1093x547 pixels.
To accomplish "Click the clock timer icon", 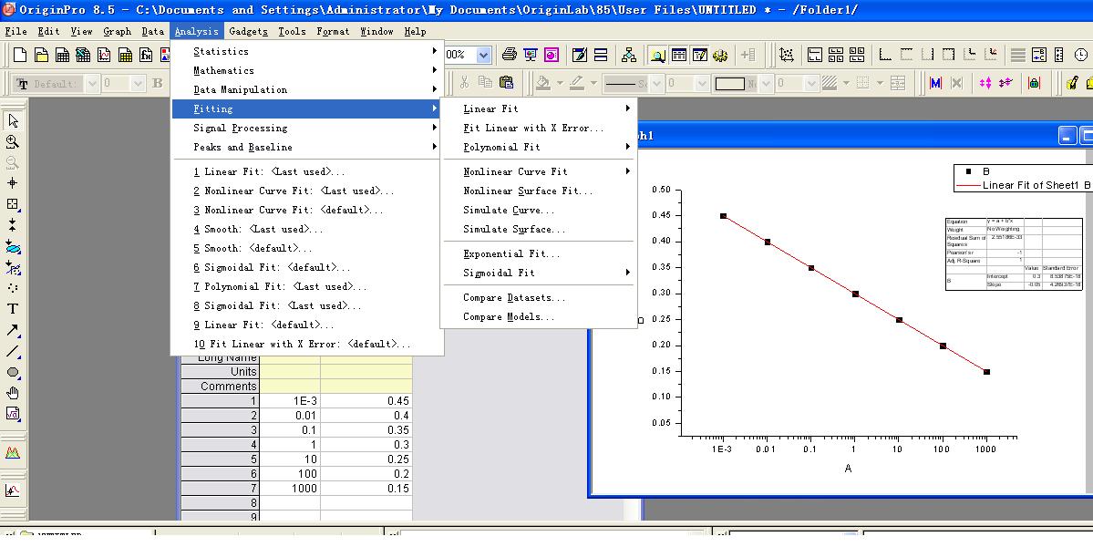I will tap(1080, 55).
